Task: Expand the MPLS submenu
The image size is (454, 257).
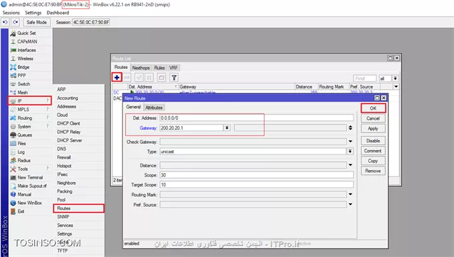Action: tap(30, 109)
